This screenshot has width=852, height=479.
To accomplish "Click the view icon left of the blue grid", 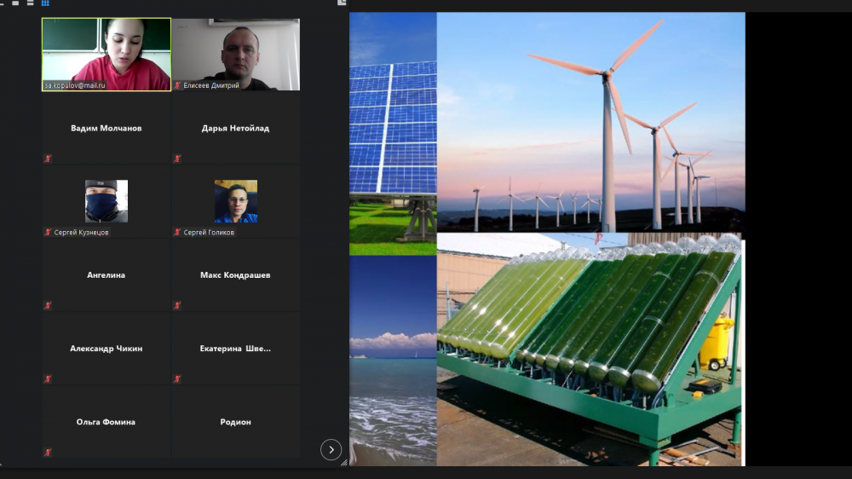I will [x=28, y=3].
